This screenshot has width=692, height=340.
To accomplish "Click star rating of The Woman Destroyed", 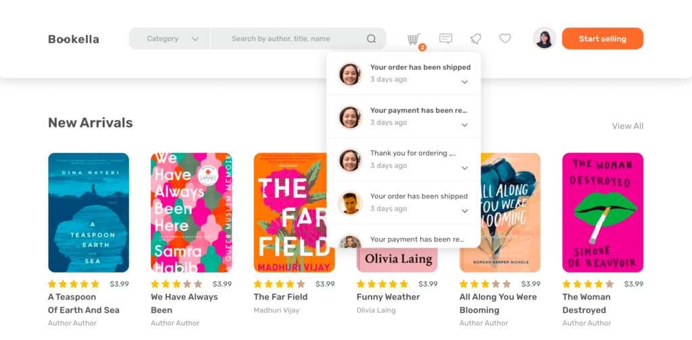I will [588, 284].
